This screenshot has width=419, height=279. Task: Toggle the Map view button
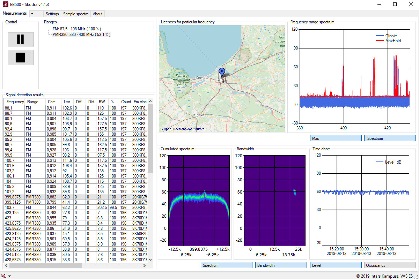[x=336, y=138]
